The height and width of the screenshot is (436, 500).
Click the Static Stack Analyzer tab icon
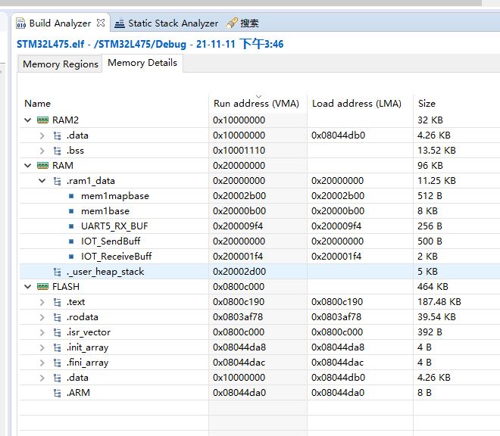tap(120, 23)
